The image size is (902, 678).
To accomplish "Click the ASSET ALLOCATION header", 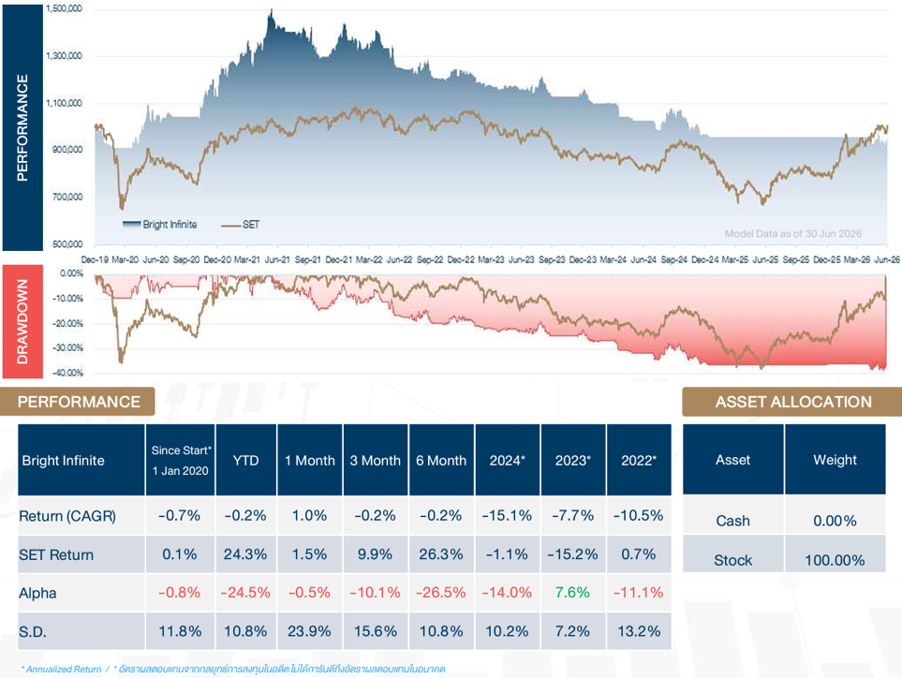I will point(792,402).
